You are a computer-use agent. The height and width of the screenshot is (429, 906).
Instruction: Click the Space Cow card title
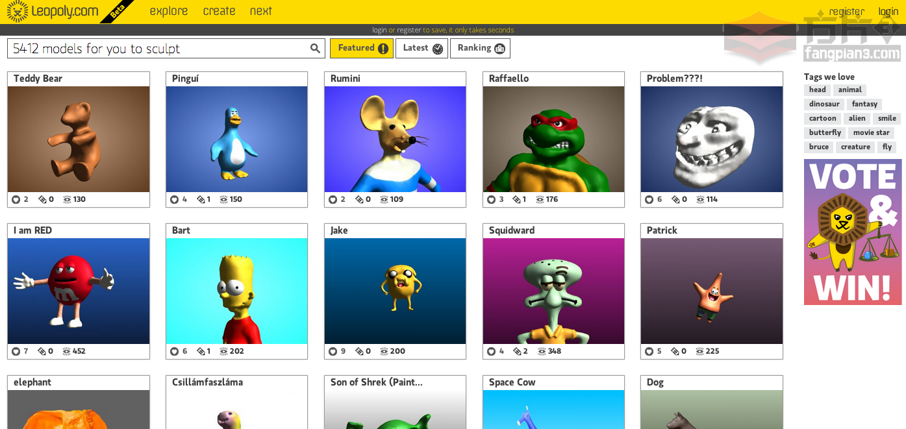tap(512, 382)
